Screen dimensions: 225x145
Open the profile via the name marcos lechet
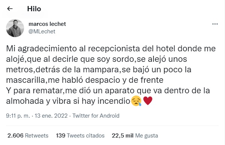(47, 24)
